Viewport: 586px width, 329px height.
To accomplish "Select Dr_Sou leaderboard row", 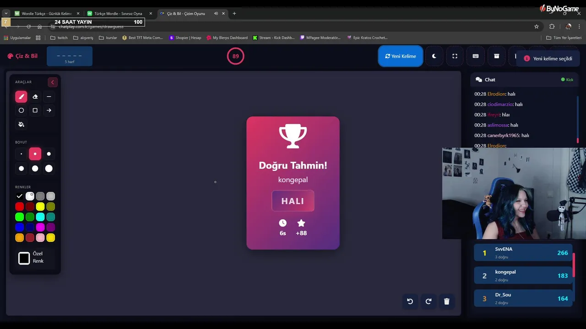I will (x=523, y=298).
